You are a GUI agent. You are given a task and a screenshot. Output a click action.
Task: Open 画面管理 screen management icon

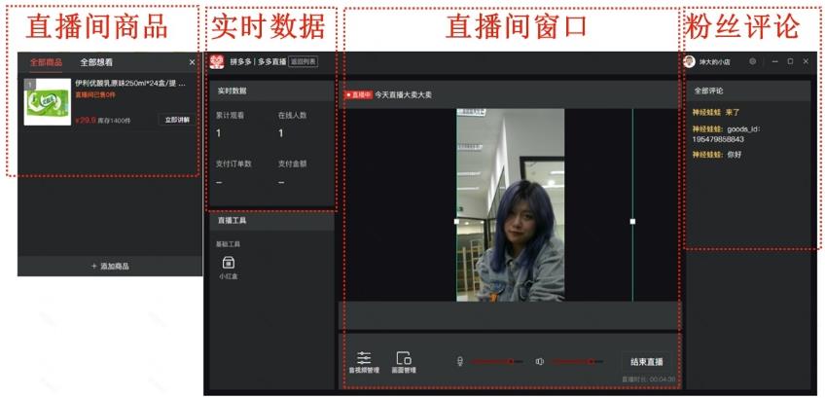[404, 358]
